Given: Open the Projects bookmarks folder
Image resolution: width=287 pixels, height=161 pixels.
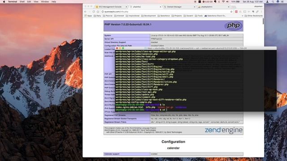Looking at the screenshot, I should pyautogui.click(x=177, y=16).
